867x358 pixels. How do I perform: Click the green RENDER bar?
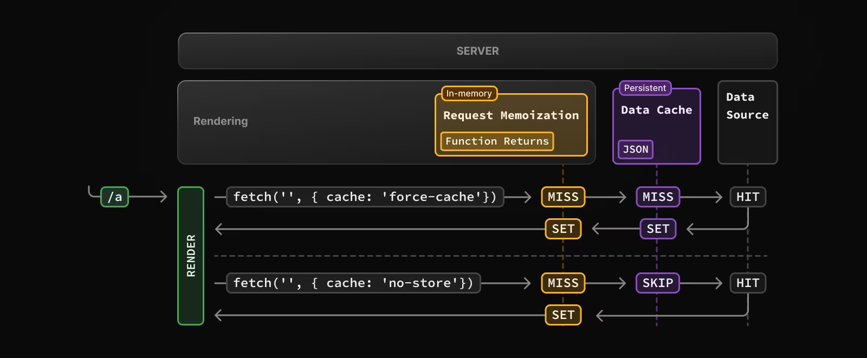pyautogui.click(x=191, y=256)
